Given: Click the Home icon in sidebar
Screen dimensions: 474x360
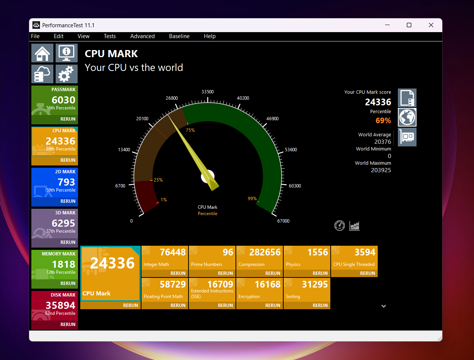Looking at the screenshot, I should [x=42, y=53].
